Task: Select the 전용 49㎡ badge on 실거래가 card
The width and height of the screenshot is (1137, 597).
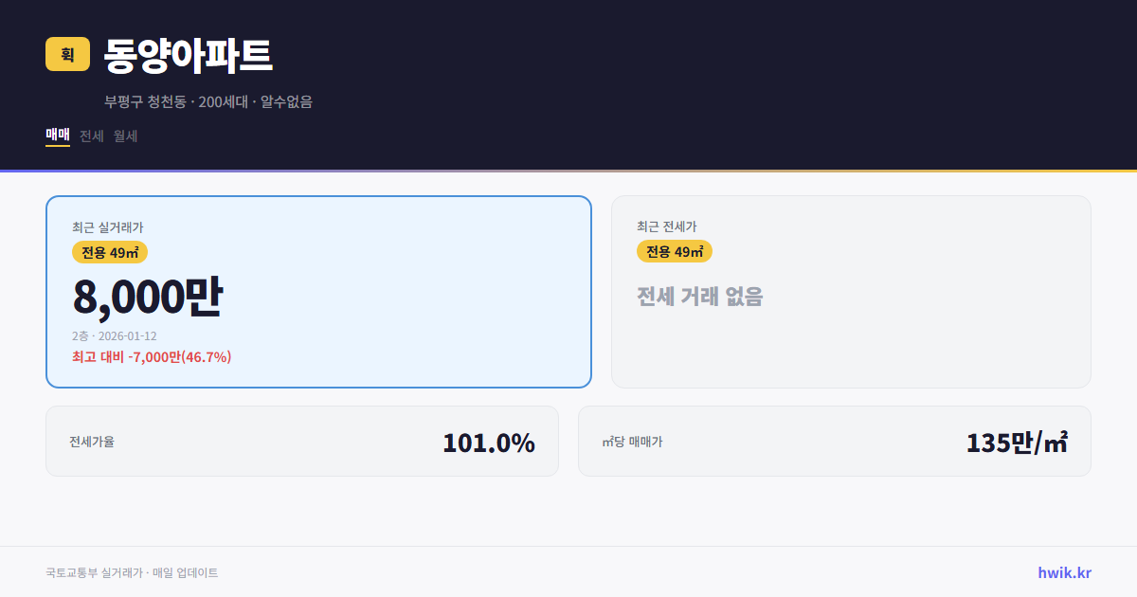Action: coord(110,253)
